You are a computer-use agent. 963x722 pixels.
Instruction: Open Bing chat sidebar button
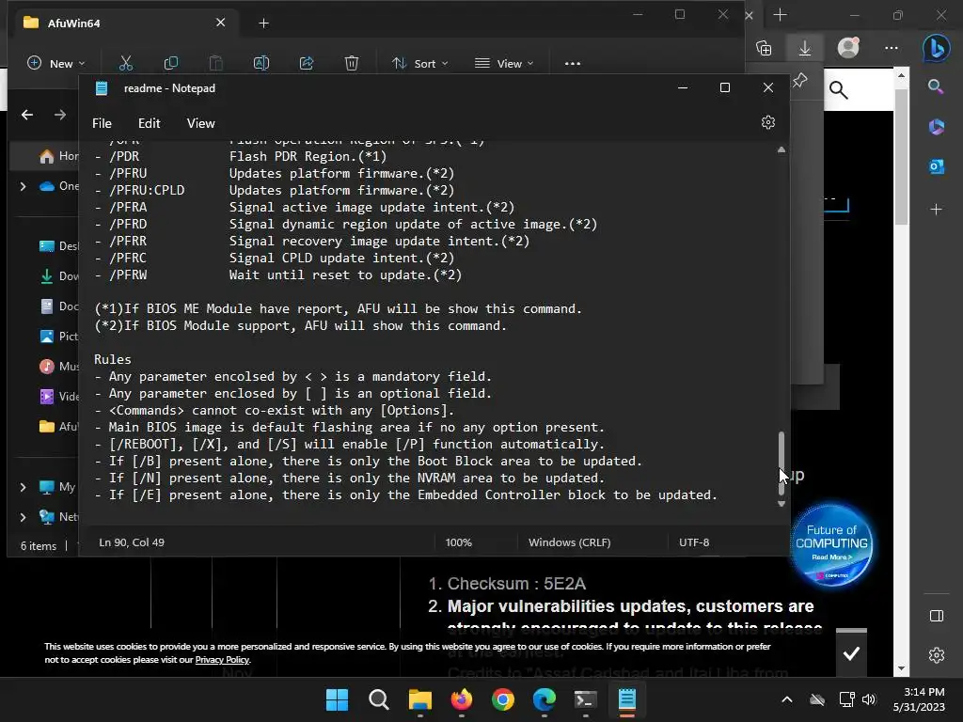click(x=936, y=48)
